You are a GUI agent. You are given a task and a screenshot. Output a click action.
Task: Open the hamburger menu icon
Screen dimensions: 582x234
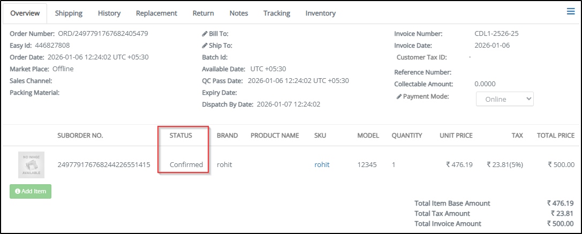coord(571,11)
